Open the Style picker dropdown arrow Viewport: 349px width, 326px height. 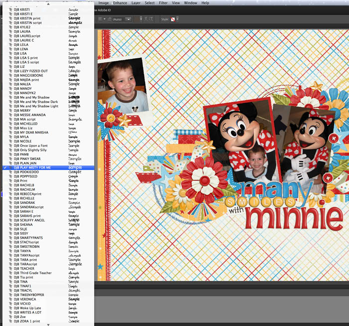coord(177,19)
